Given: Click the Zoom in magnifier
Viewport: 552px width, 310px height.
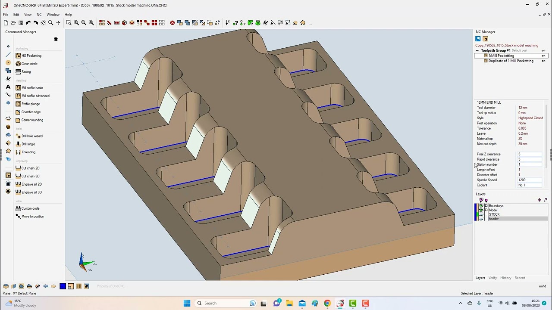Looking at the screenshot, I should [76, 23].
